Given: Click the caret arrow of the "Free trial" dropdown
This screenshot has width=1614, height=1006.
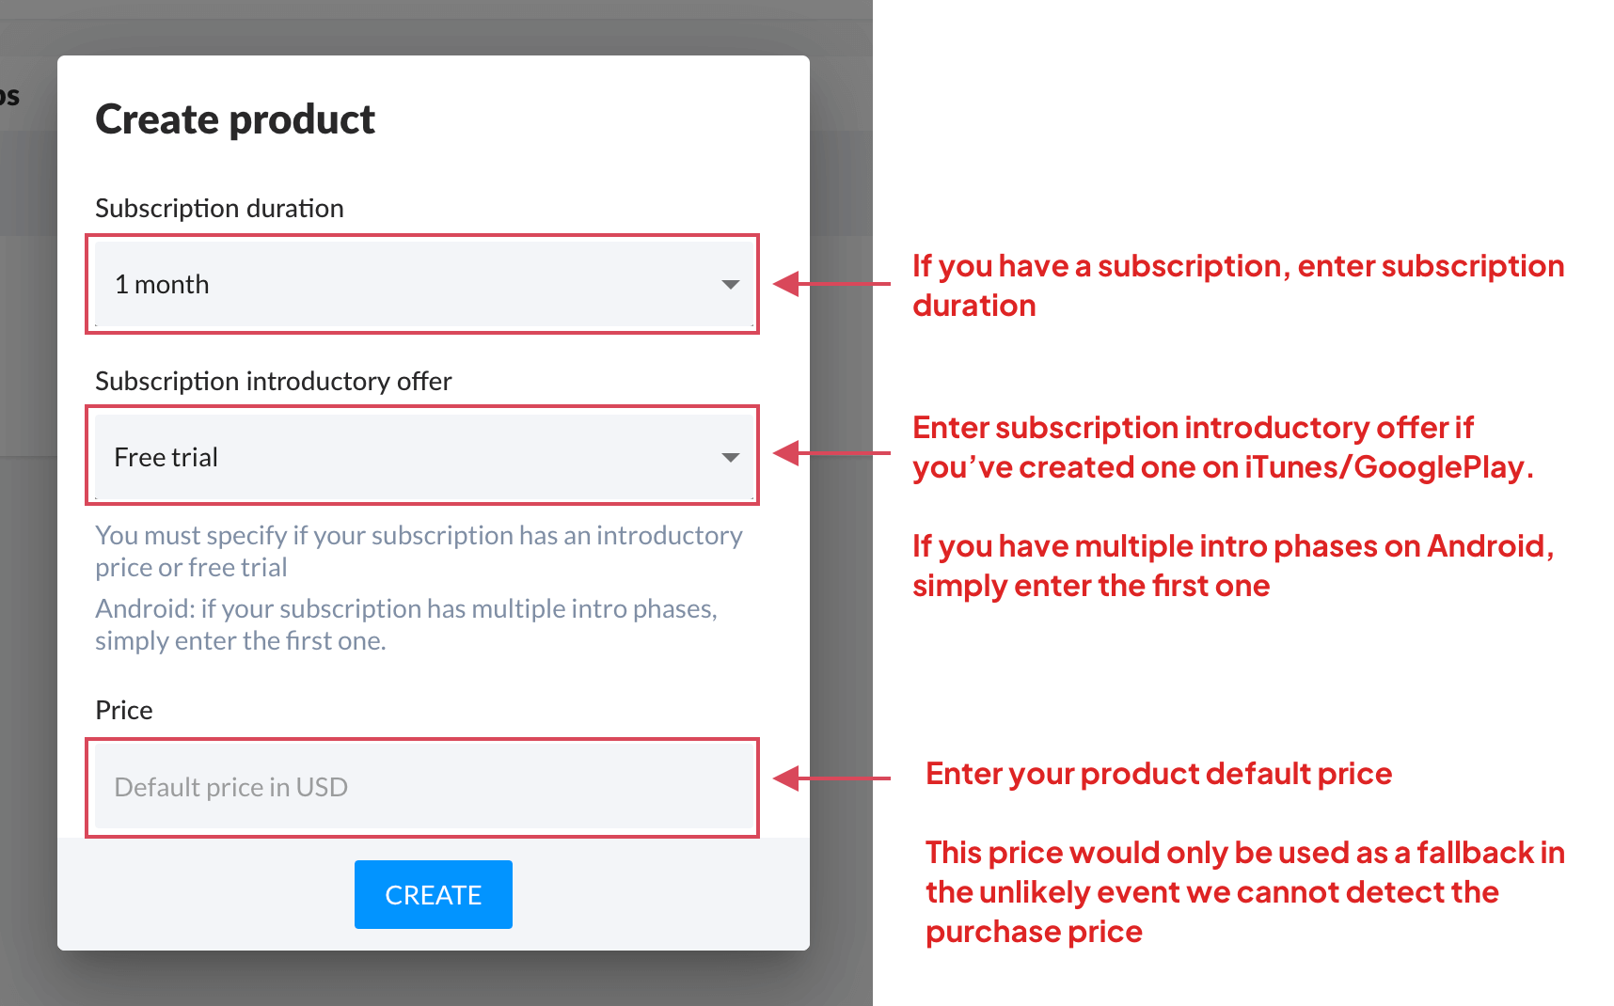Looking at the screenshot, I should (x=730, y=458).
